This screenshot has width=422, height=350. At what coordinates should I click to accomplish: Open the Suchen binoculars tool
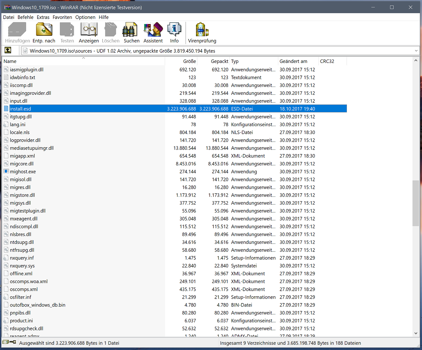coord(130,29)
